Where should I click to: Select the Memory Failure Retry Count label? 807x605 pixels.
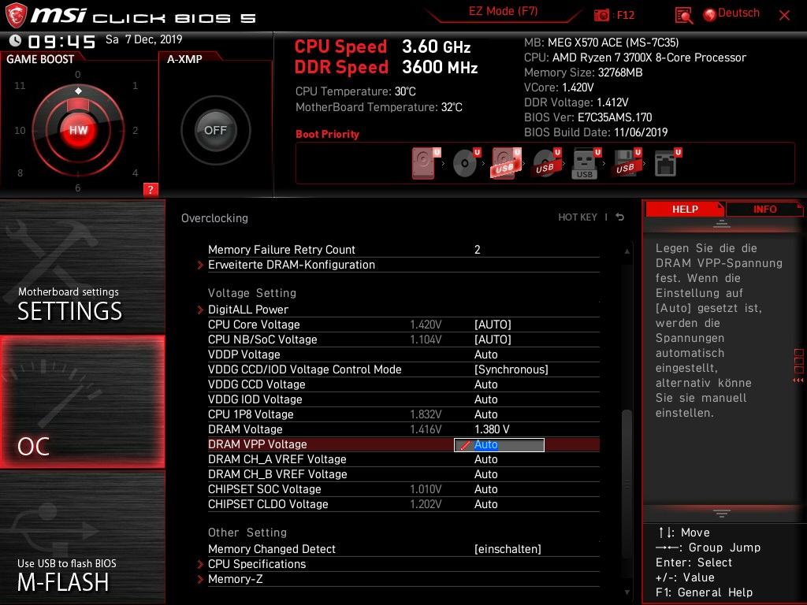tap(281, 250)
